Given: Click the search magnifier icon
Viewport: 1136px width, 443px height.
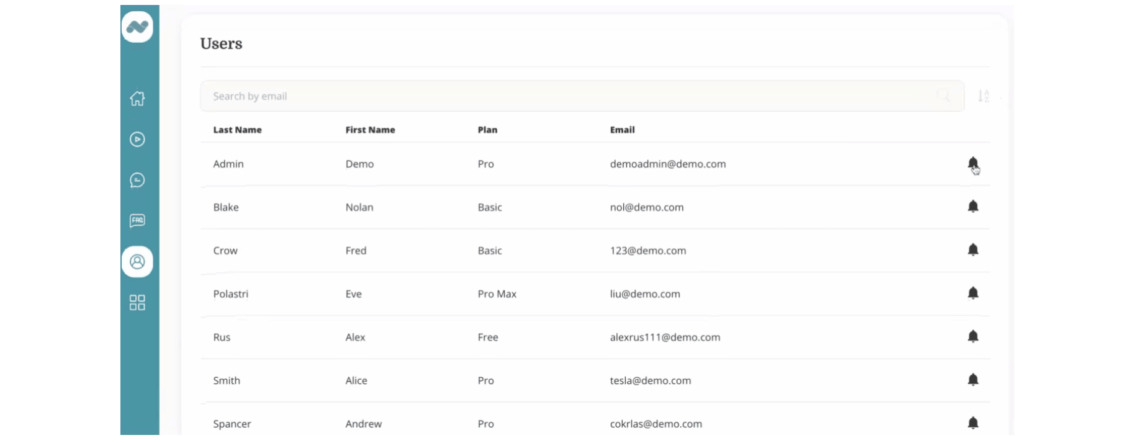Looking at the screenshot, I should tap(943, 96).
